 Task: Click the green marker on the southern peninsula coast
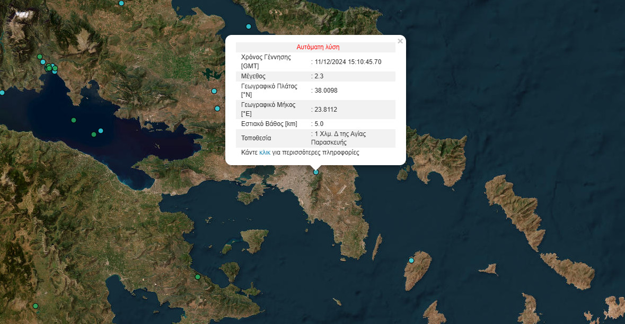coord(197,277)
